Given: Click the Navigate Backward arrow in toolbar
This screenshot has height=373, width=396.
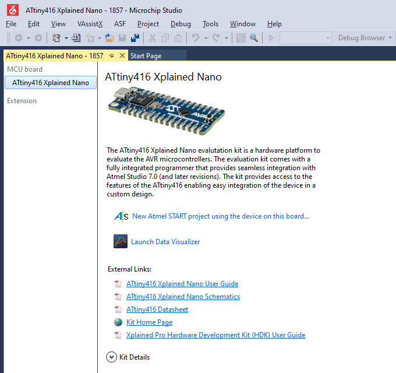Looking at the screenshot, I should (19, 38).
